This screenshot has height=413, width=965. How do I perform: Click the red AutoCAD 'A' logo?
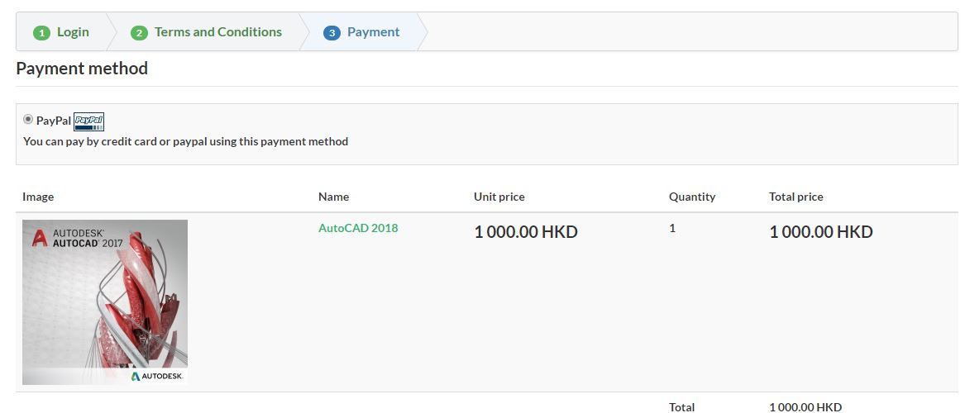coord(39,239)
